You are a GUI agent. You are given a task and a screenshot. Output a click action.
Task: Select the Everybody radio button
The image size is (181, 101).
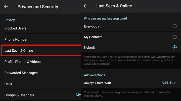[x=174, y=26]
